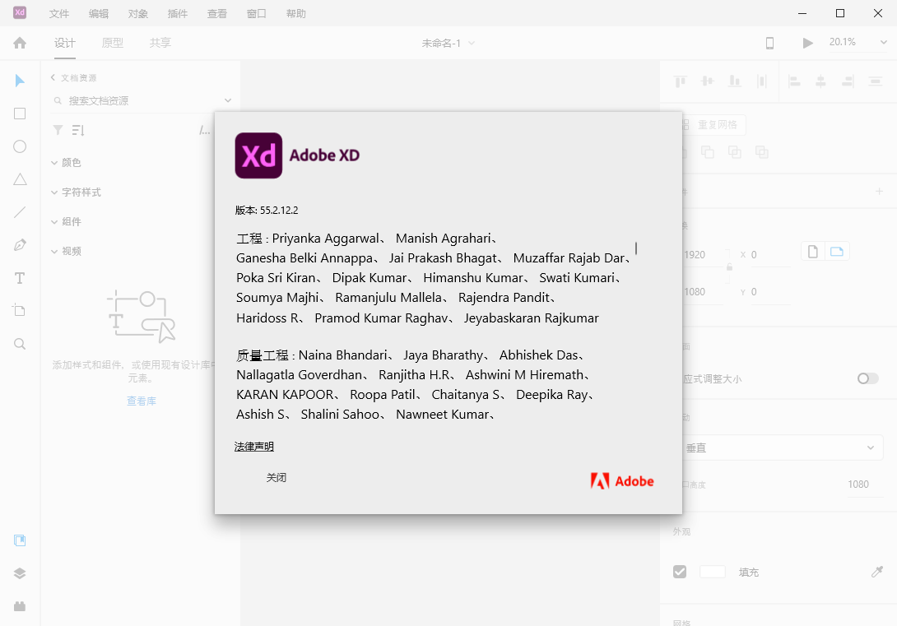Screen dimensions: 897x626
Task: Align left edges icon
Action: click(794, 81)
